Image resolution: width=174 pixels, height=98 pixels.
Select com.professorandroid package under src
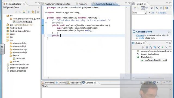27,19
